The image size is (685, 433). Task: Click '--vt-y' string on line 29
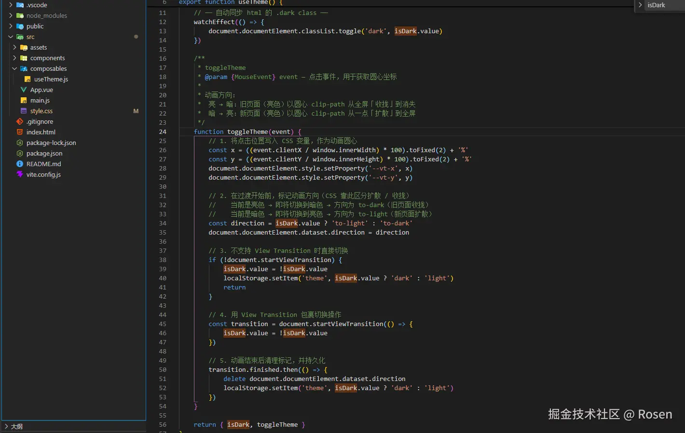(383, 177)
